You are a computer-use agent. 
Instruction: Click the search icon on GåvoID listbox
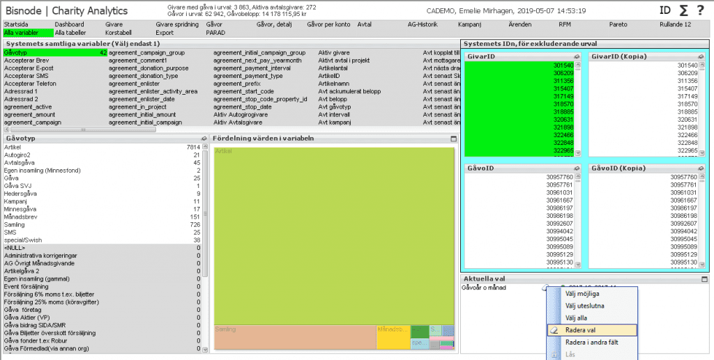[577, 169]
